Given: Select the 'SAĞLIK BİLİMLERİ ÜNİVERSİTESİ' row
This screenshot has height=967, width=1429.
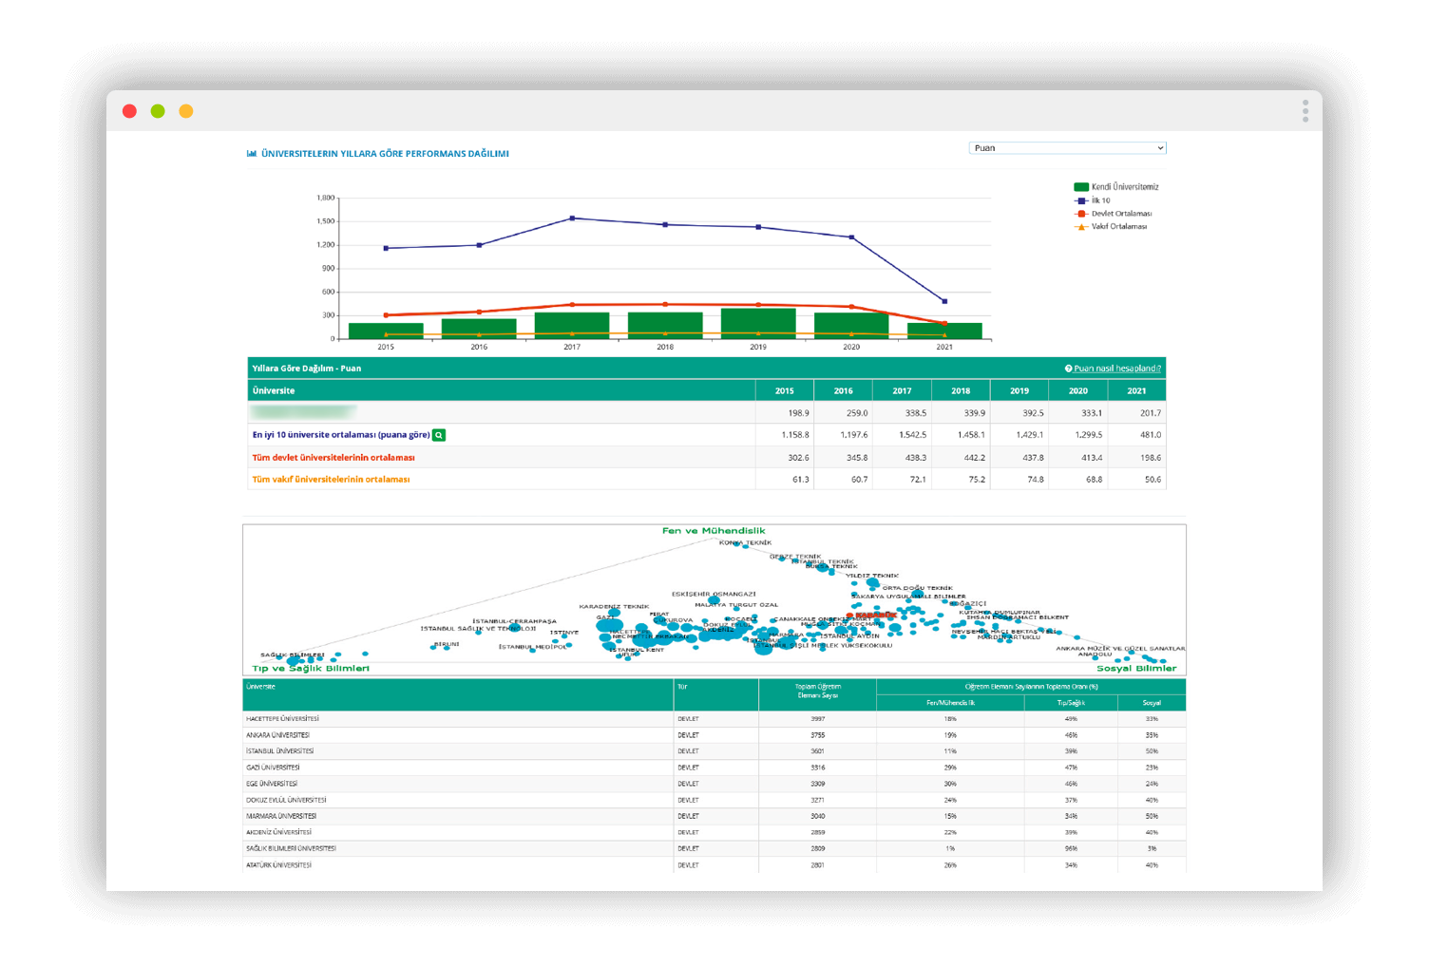Looking at the screenshot, I should 714,848.
